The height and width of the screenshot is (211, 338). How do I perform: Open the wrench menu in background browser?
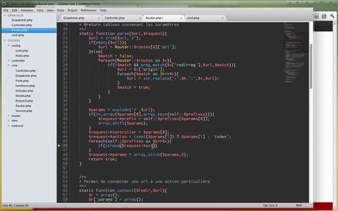click(x=332, y=16)
